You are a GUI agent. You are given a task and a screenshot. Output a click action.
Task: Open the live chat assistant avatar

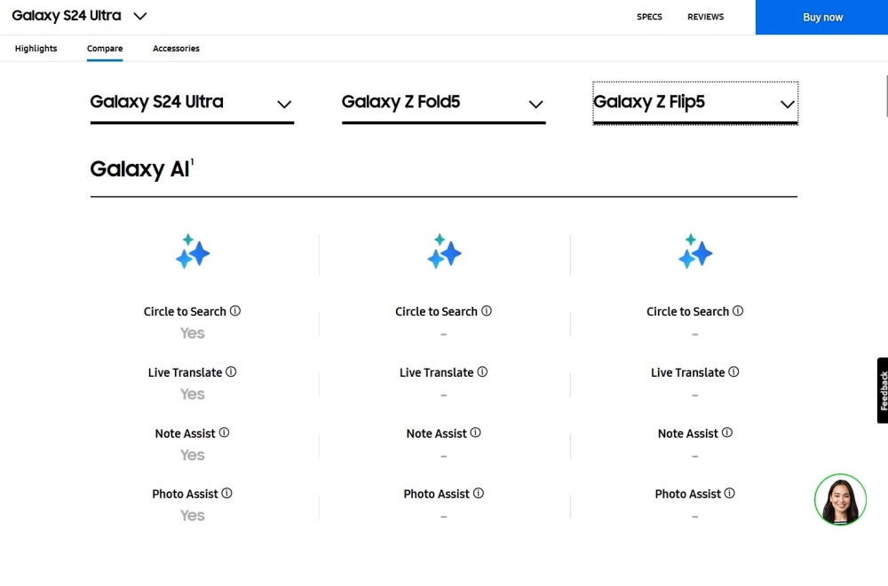[840, 500]
